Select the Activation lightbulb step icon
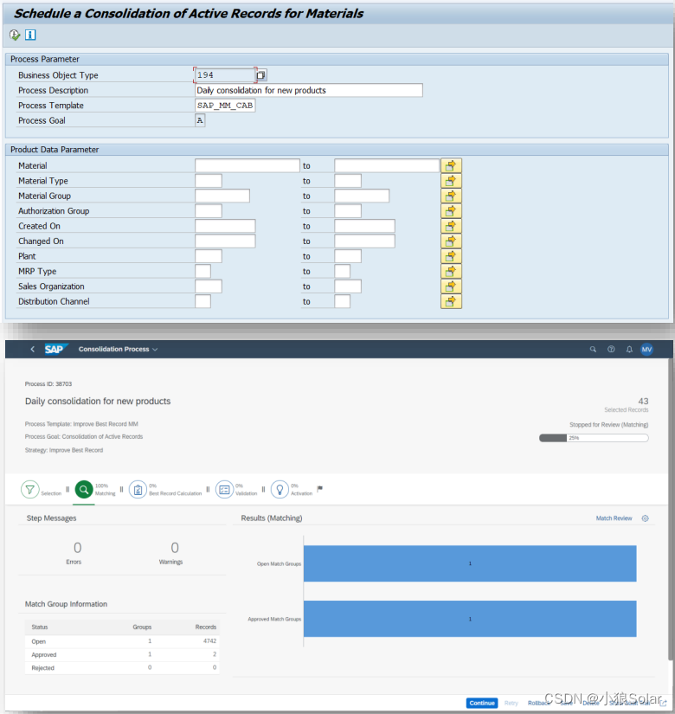The width and height of the screenshot is (675, 714). [x=280, y=490]
